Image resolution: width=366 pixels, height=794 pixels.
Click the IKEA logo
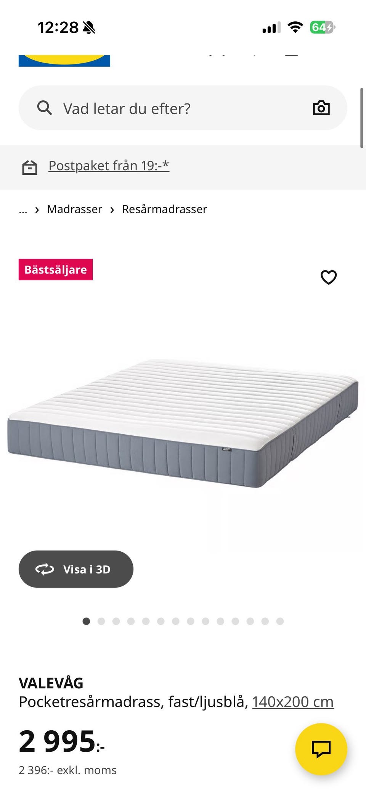[64, 61]
